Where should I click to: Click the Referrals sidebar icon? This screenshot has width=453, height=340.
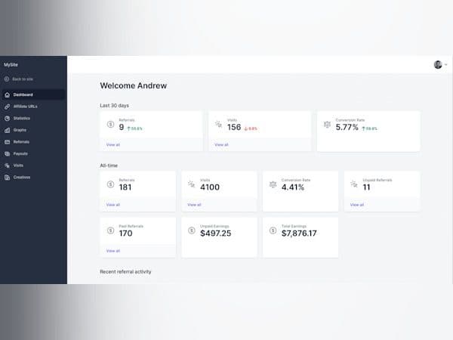pyautogui.click(x=8, y=142)
